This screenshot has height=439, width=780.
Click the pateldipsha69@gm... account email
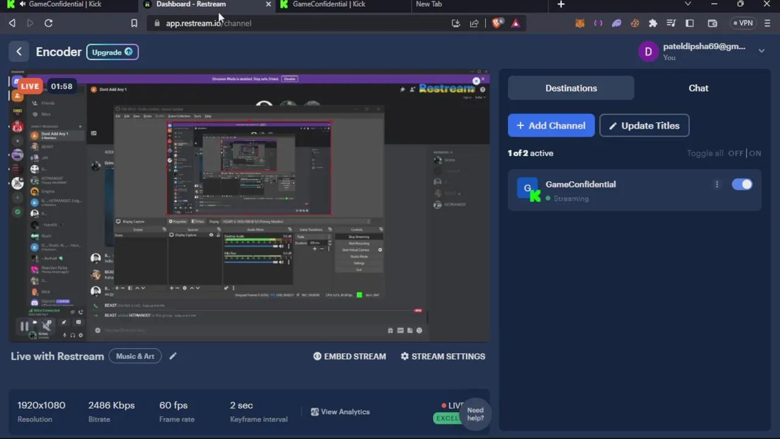(704, 46)
